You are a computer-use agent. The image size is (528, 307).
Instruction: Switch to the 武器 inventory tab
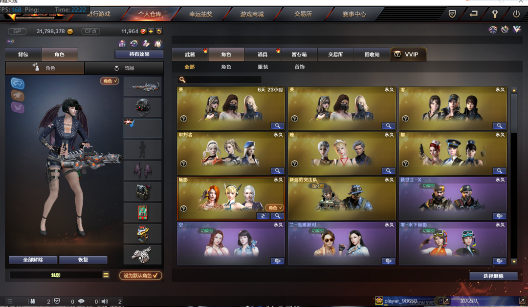tap(190, 55)
